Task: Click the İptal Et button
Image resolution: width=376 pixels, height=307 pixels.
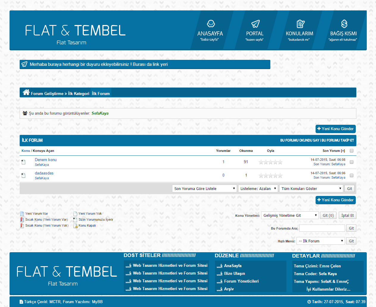Action: pos(347,215)
